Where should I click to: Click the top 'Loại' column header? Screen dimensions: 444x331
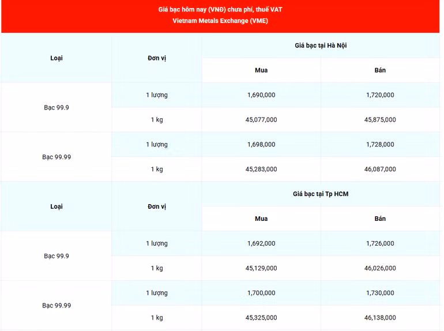[57, 58]
